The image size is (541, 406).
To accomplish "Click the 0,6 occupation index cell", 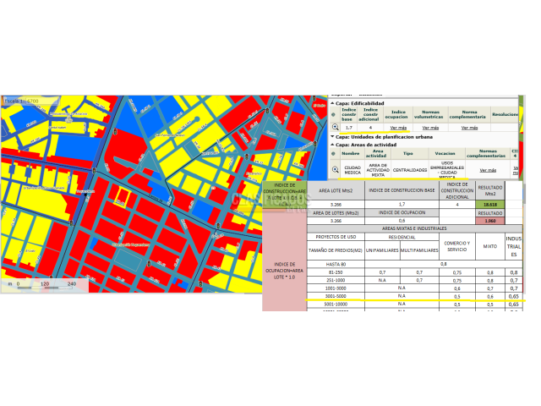I will 402,221.
